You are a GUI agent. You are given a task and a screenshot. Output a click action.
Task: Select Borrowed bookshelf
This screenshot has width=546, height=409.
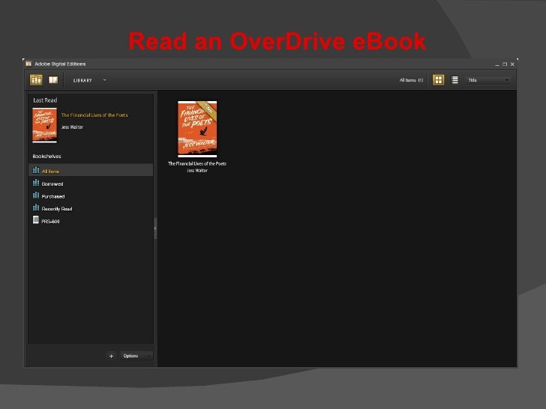coord(91,184)
